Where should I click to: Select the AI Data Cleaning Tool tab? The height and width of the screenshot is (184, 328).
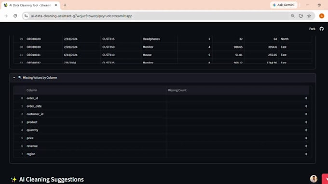click(30, 5)
